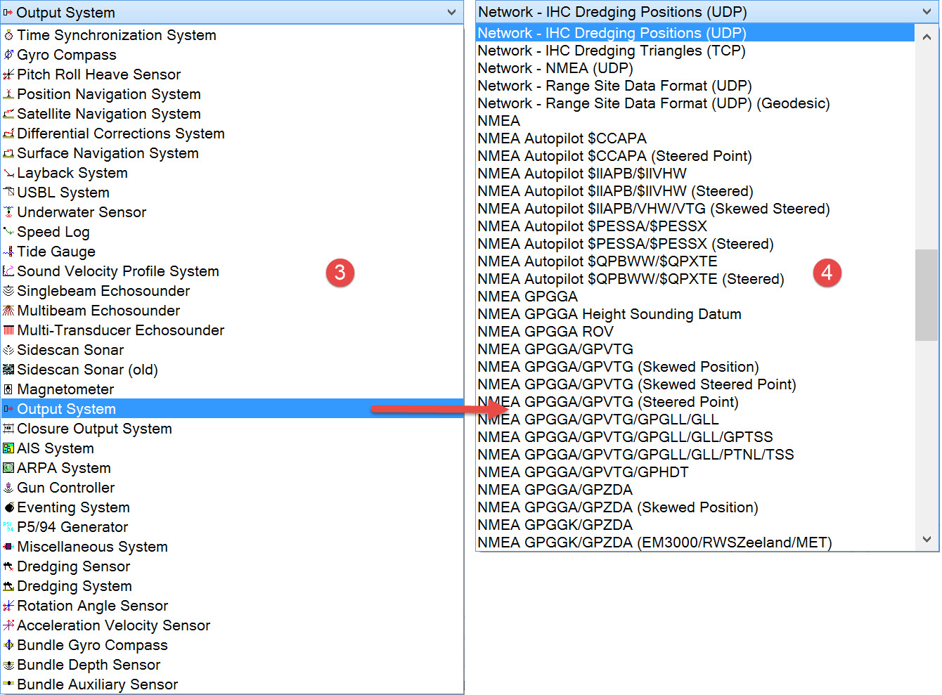
Task: Select the plain NMEA driver entry
Action: tap(695, 121)
